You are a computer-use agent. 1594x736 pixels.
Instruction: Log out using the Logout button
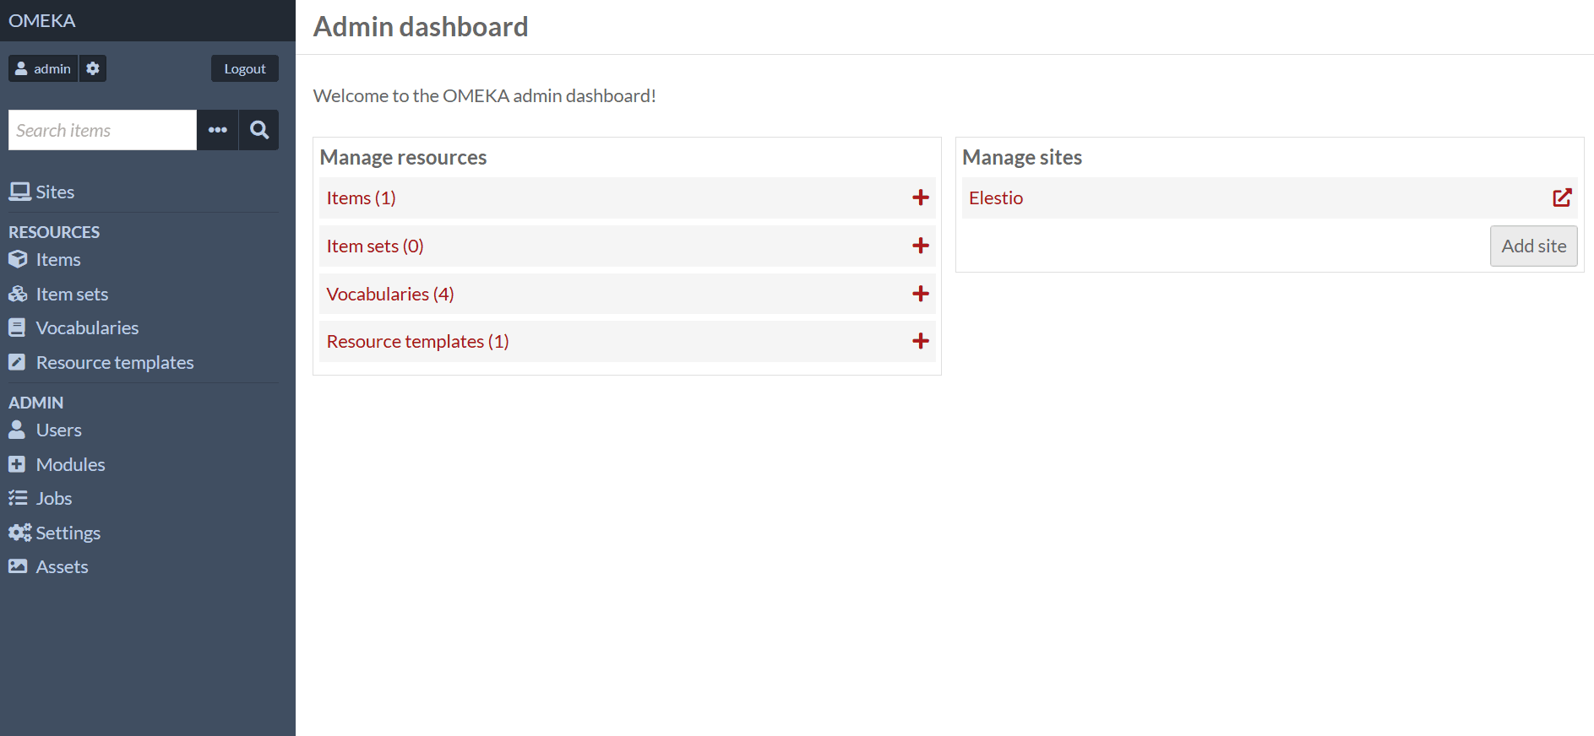[245, 68]
